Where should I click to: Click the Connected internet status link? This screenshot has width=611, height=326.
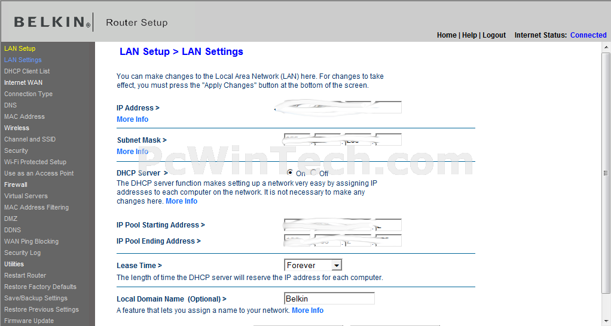[588, 35]
